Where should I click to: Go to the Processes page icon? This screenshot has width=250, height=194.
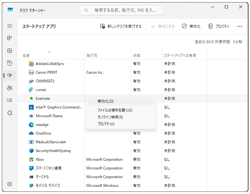[x=10, y=38]
